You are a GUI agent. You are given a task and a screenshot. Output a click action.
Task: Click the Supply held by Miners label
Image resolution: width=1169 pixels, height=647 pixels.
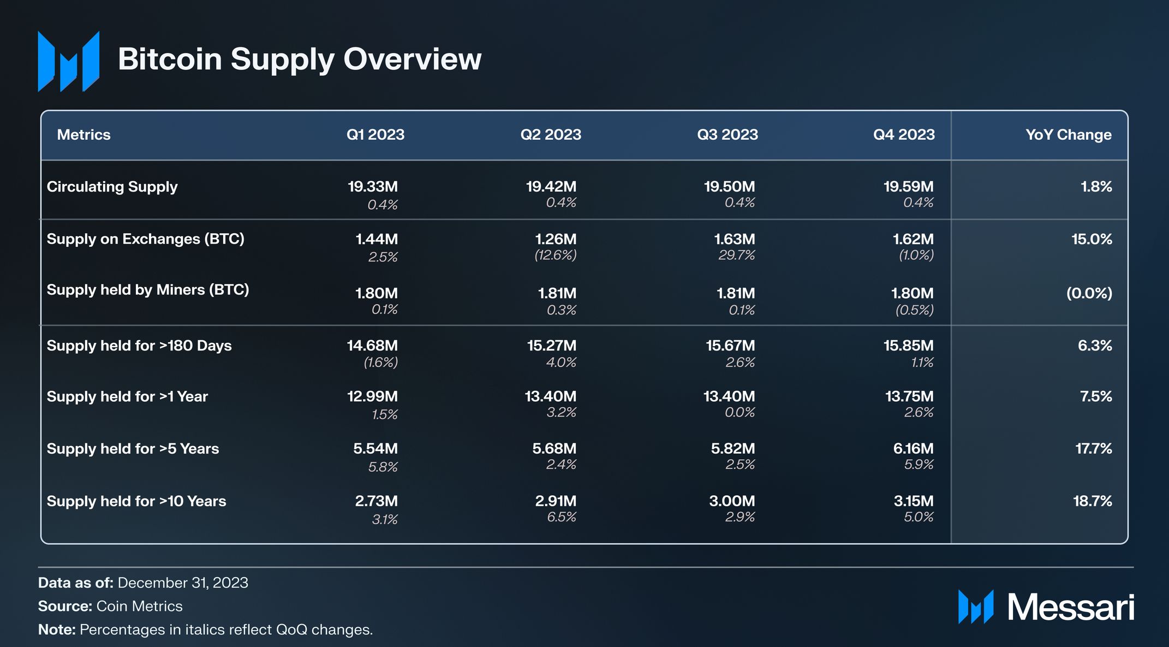click(x=148, y=290)
